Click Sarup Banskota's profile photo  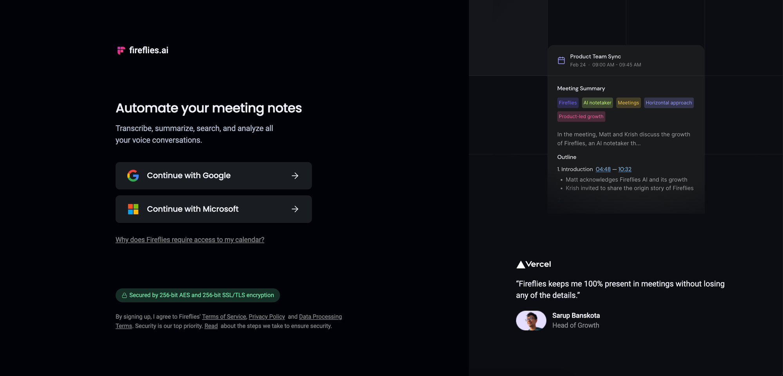531,320
